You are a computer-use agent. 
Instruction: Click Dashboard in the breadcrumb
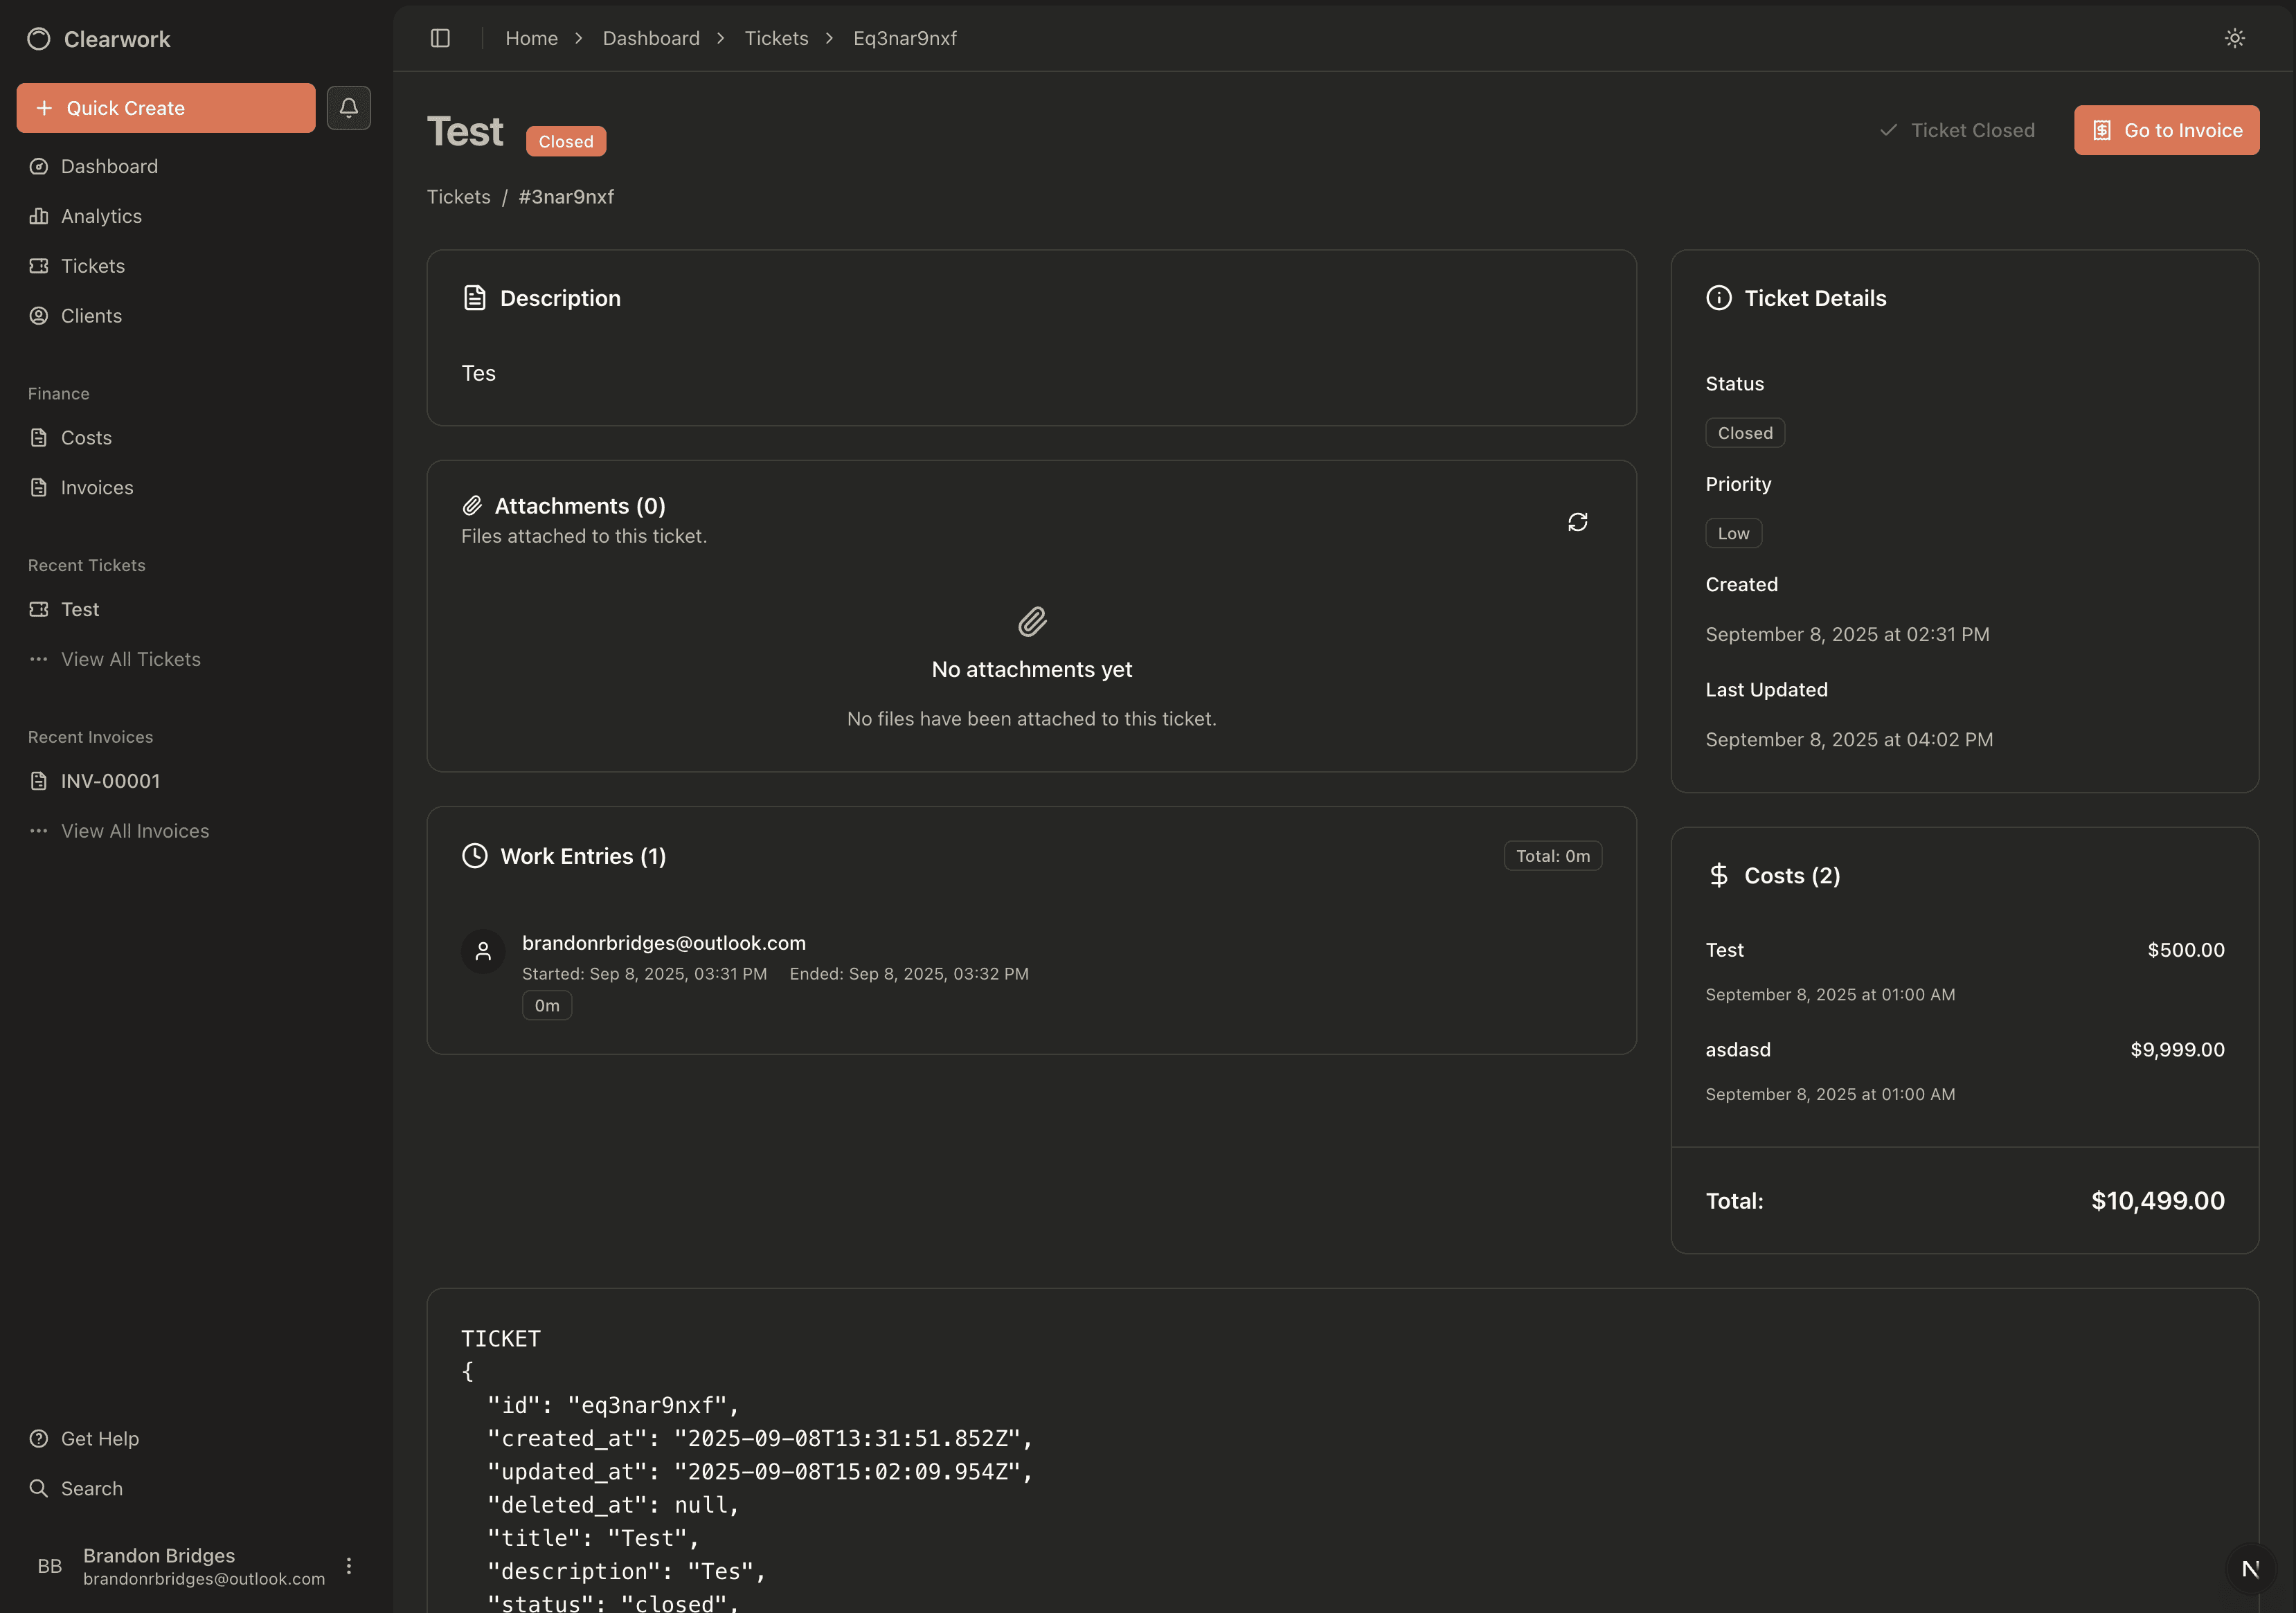point(650,38)
